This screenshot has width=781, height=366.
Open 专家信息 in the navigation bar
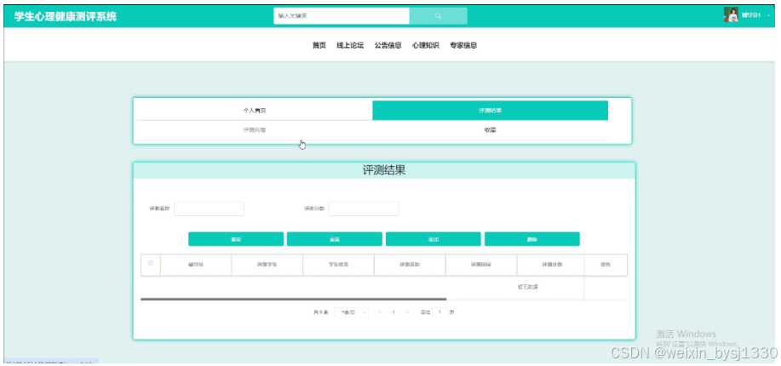tap(463, 45)
